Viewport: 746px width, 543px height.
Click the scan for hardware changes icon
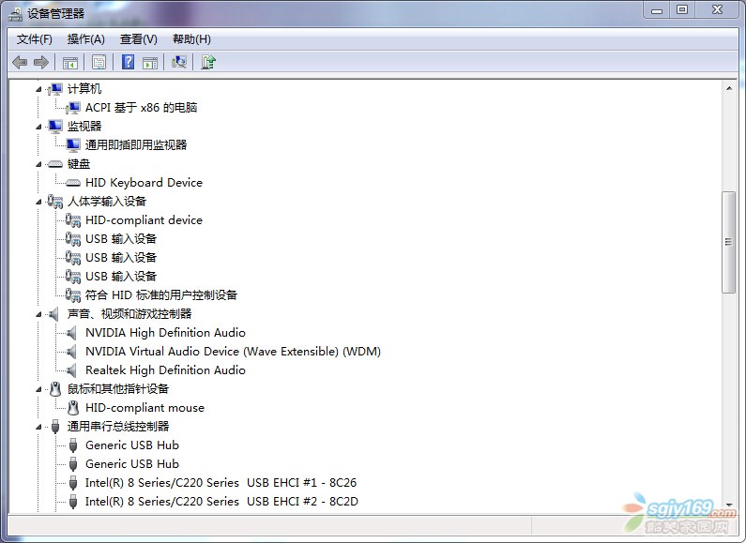(179, 62)
